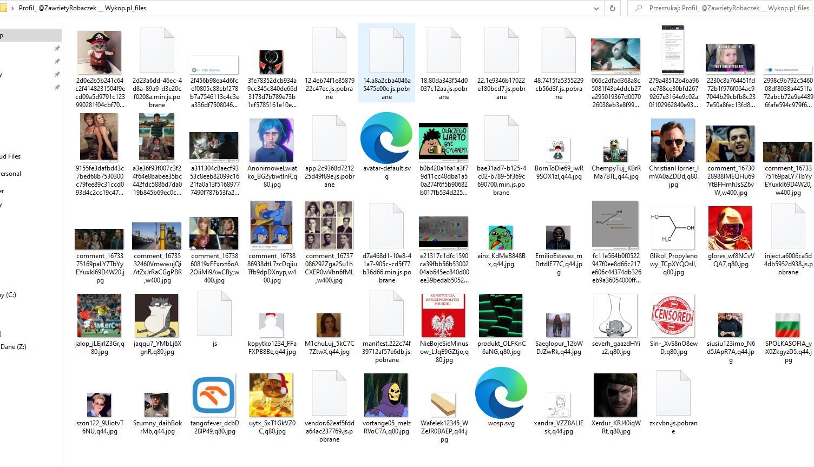
Task: Select the inject.a6006ca5d js.pobrane file
Action: 788,226
